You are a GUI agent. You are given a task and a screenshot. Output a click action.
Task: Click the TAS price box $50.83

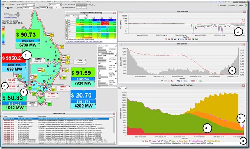pyautogui.click(x=14, y=98)
